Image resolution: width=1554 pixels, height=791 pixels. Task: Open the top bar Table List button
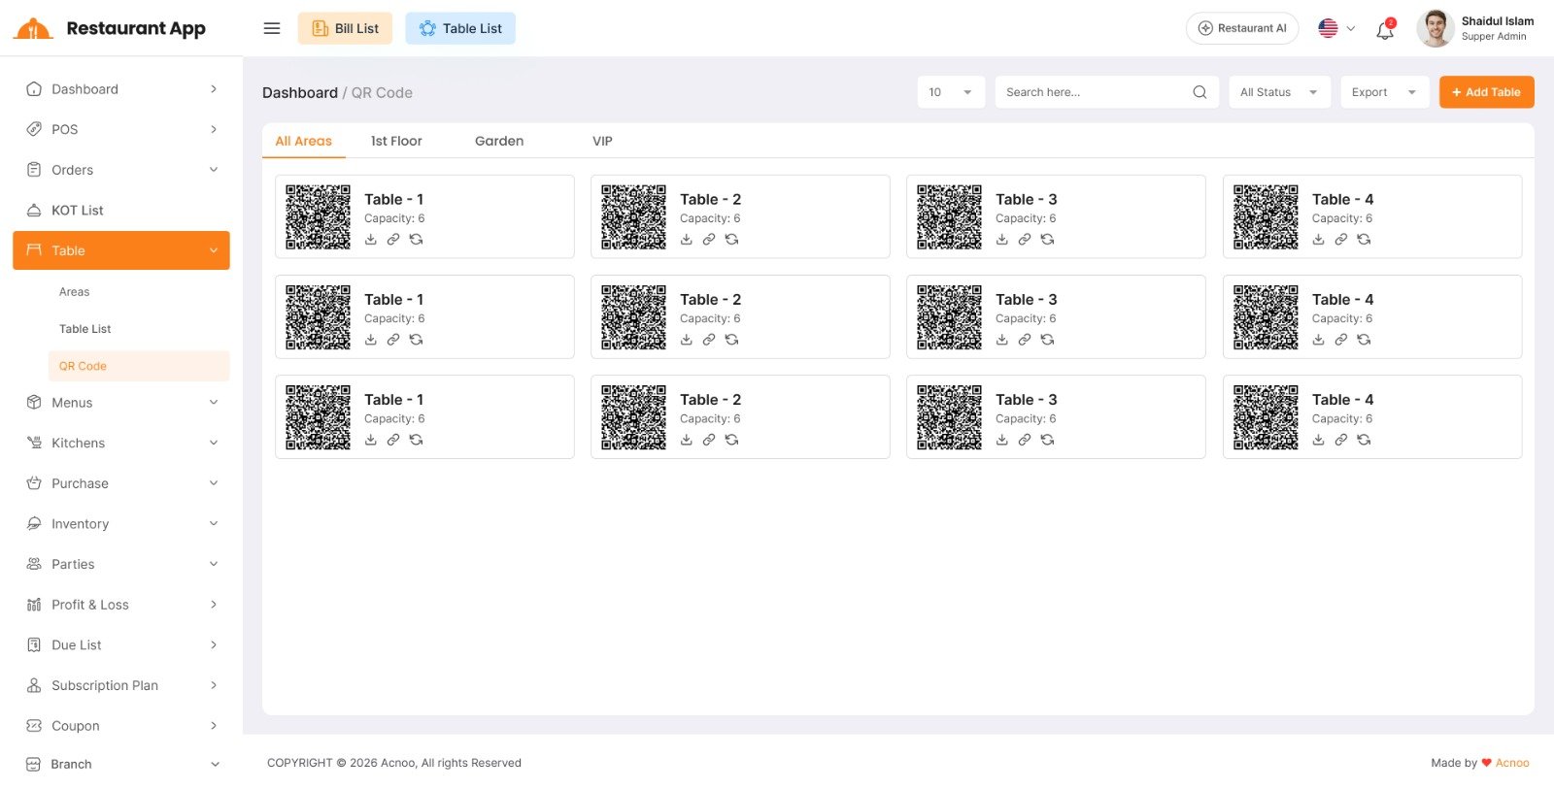(x=460, y=28)
